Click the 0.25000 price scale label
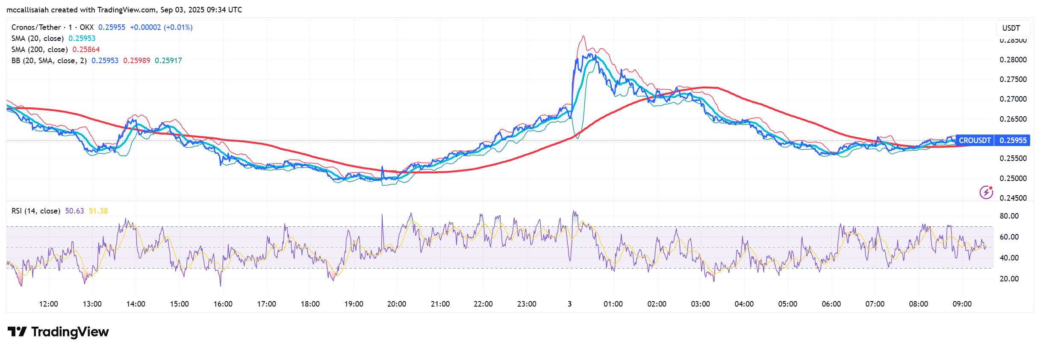This screenshot has height=351, width=1040. tap(1013, 178)
